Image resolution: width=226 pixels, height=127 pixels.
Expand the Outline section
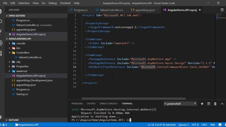pyautogui.click(x=36, y=120)
